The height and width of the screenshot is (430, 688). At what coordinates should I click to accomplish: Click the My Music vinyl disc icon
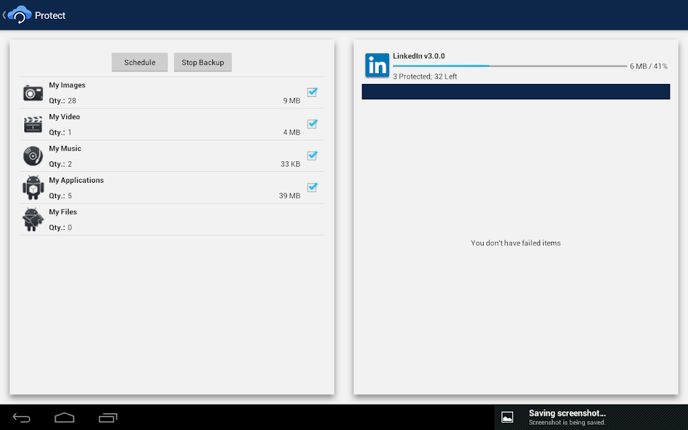pyautogui.click(x=33, y=156)
